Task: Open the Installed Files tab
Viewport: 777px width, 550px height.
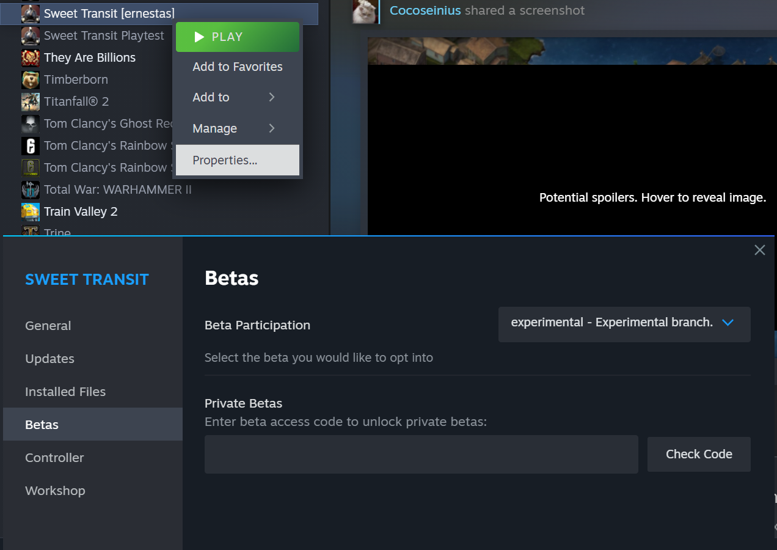Action: click(x=93, y=392)
